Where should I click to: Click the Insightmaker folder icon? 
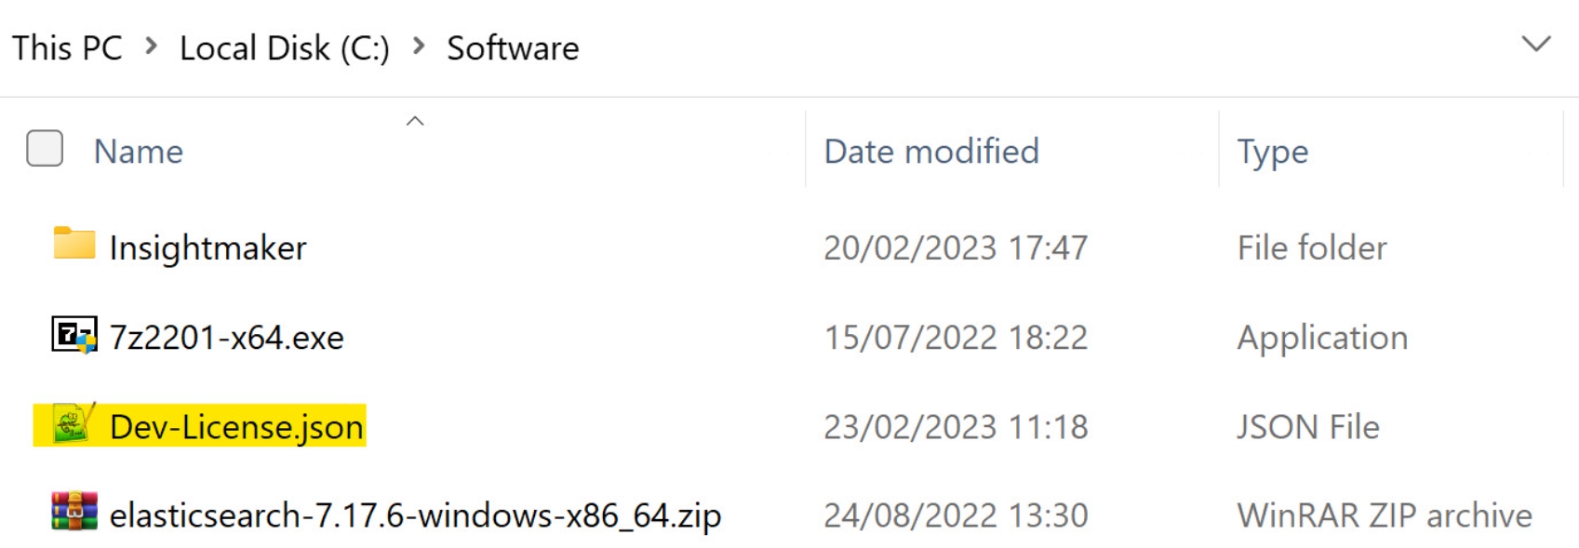pyautogui.click(x=74, y=244)
